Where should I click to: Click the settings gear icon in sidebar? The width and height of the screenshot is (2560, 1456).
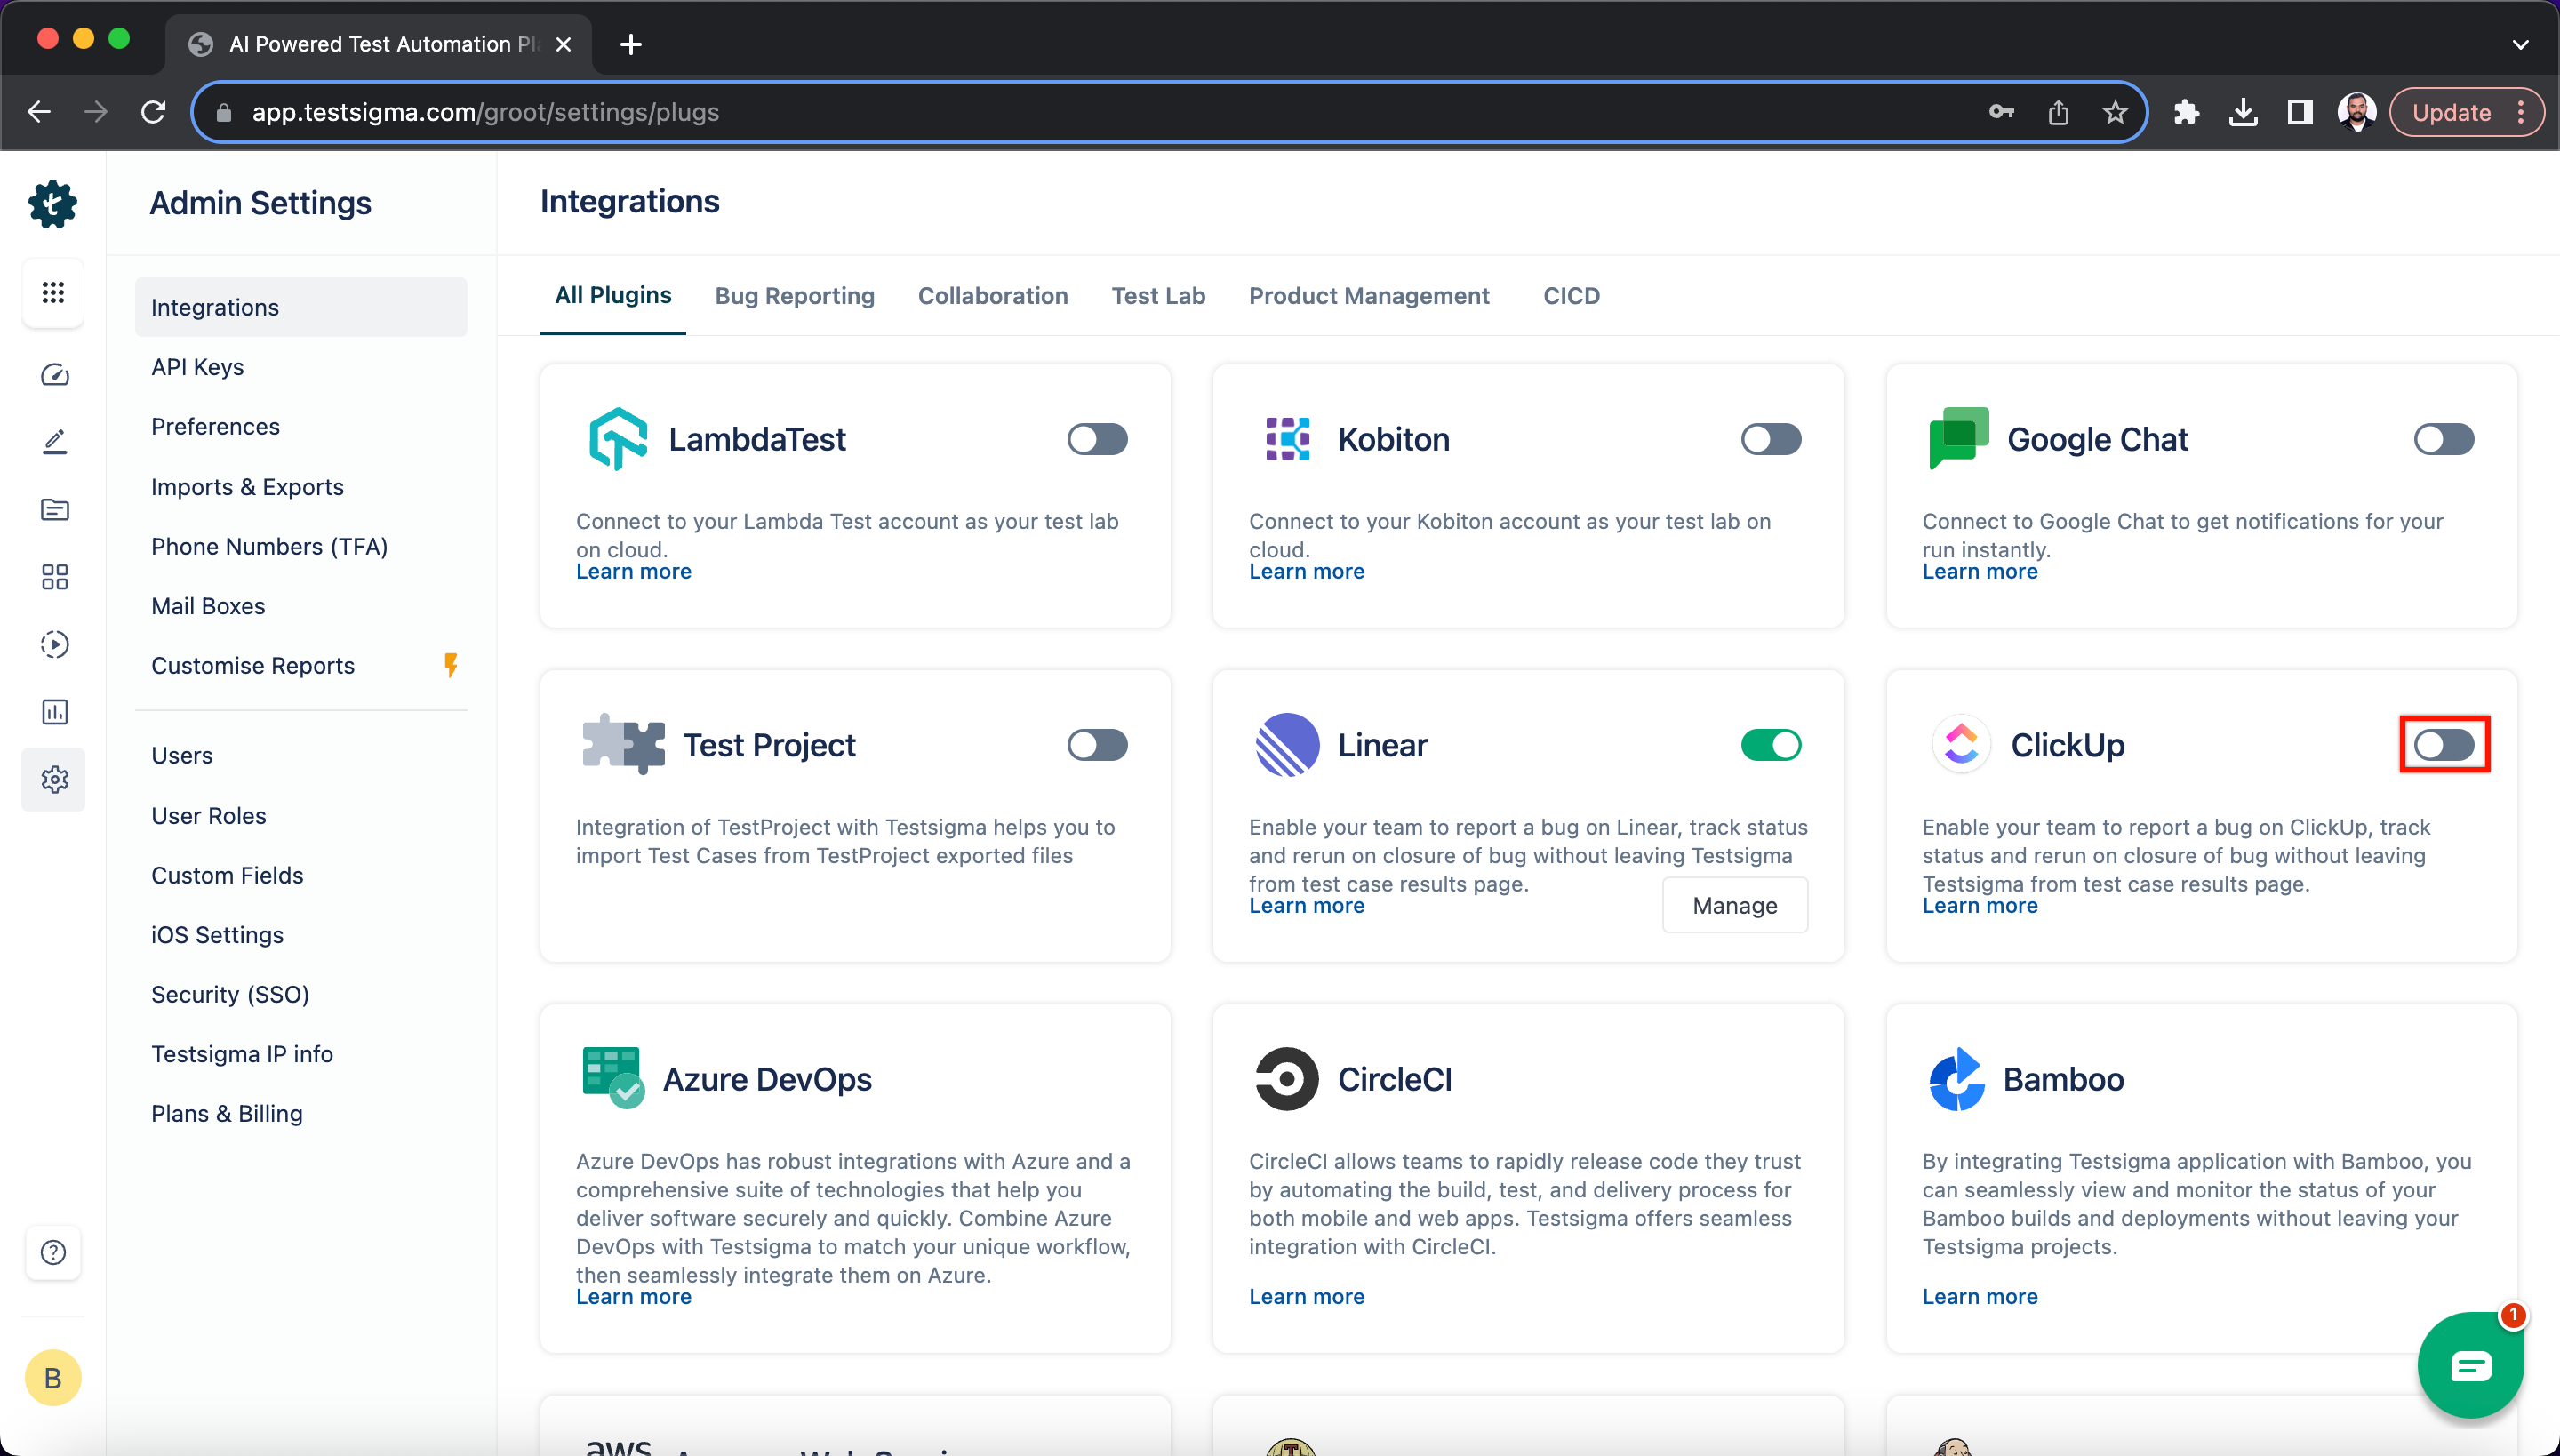[x=54, y=779]
